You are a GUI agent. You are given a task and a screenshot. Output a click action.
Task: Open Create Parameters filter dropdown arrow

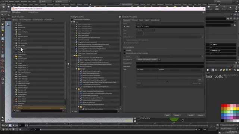pos(63,111)
